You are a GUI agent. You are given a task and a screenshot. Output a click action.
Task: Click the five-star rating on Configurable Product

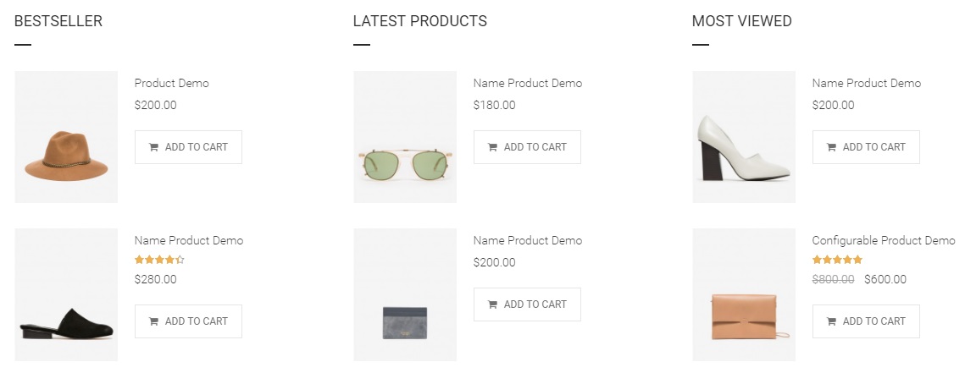pos(837,260)
